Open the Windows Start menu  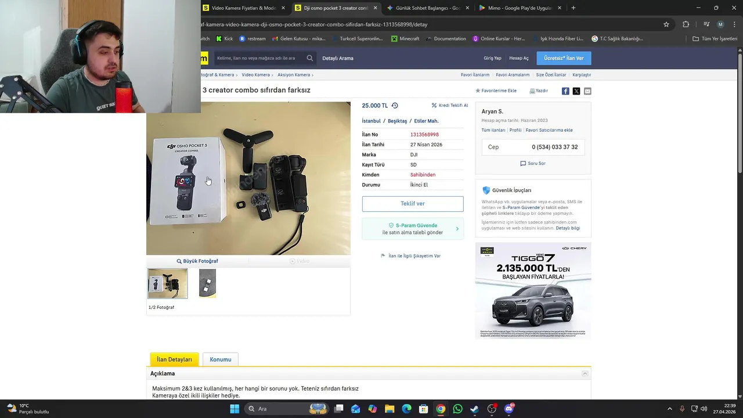click(x=235, y=409)
